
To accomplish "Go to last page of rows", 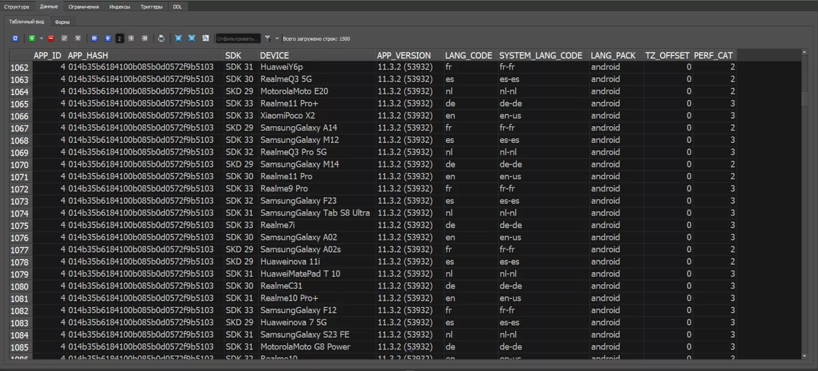I will (x=145, y=38).
